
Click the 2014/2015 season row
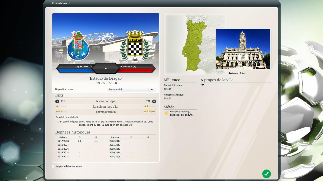tap(80, 153)
